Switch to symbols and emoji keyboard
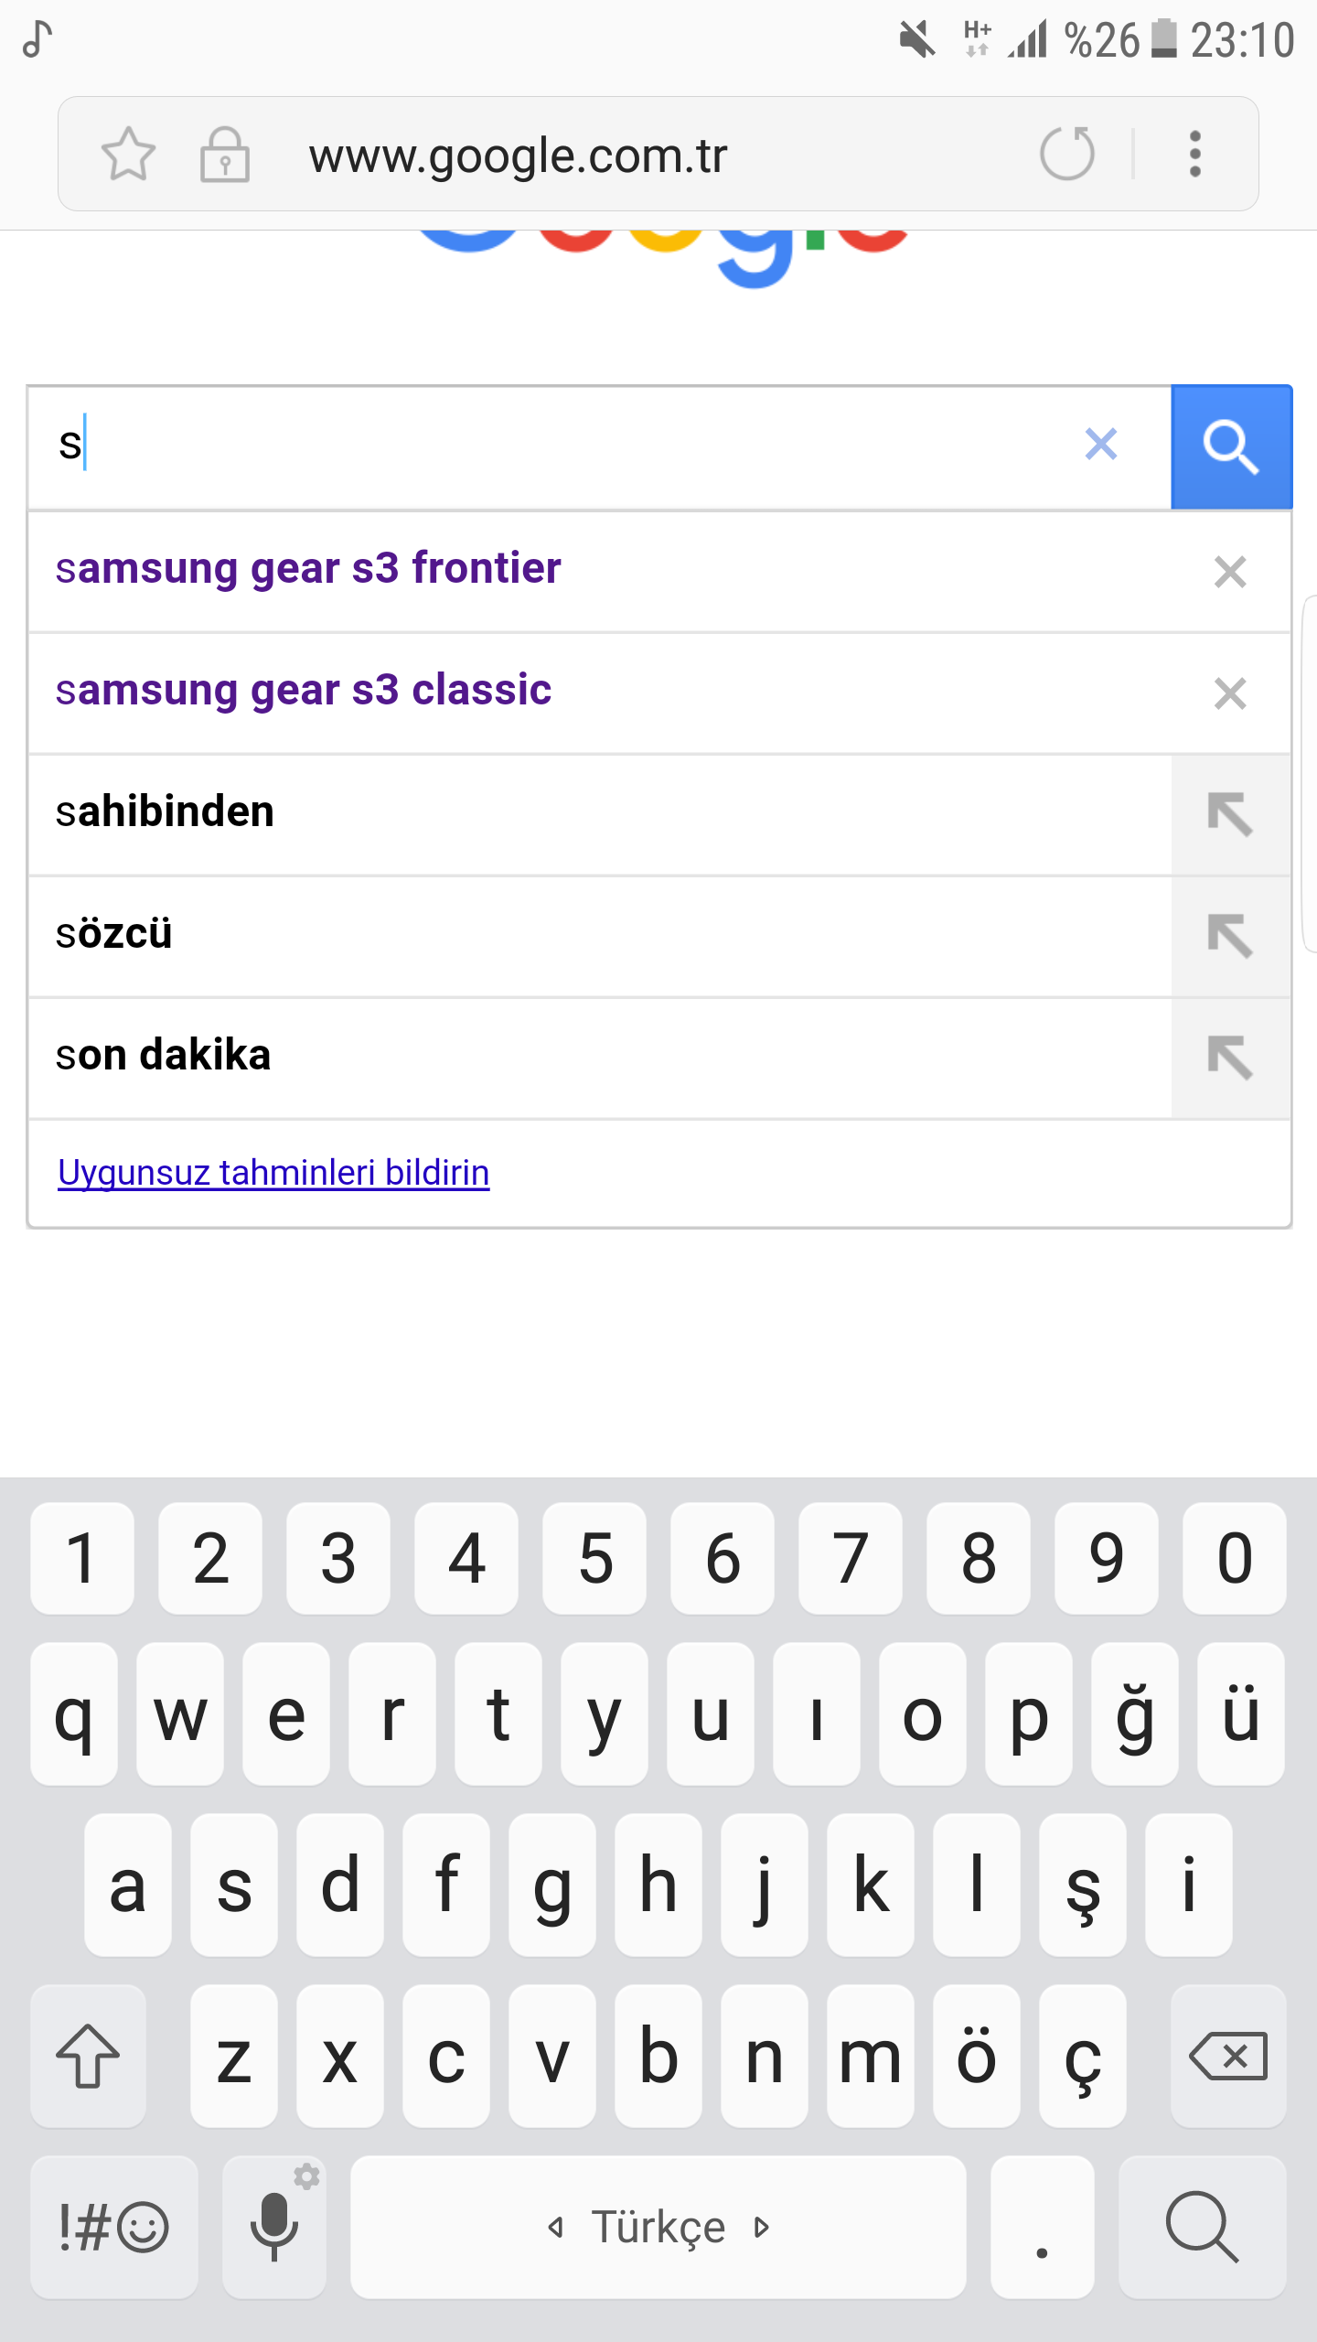Image resolution: width=1317 pixels, height=2342 pixels. (x=113, y=2227)
